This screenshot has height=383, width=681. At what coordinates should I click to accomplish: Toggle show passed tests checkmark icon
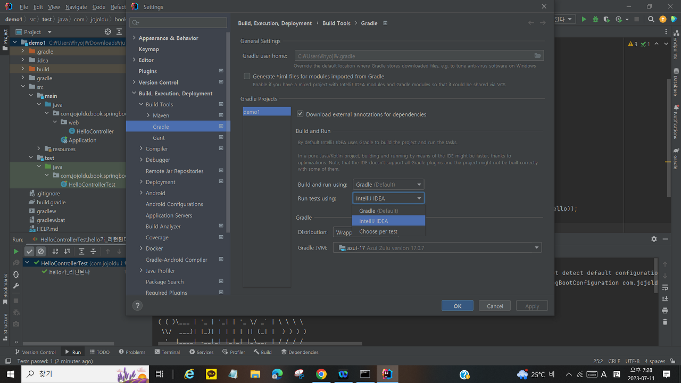29,252
